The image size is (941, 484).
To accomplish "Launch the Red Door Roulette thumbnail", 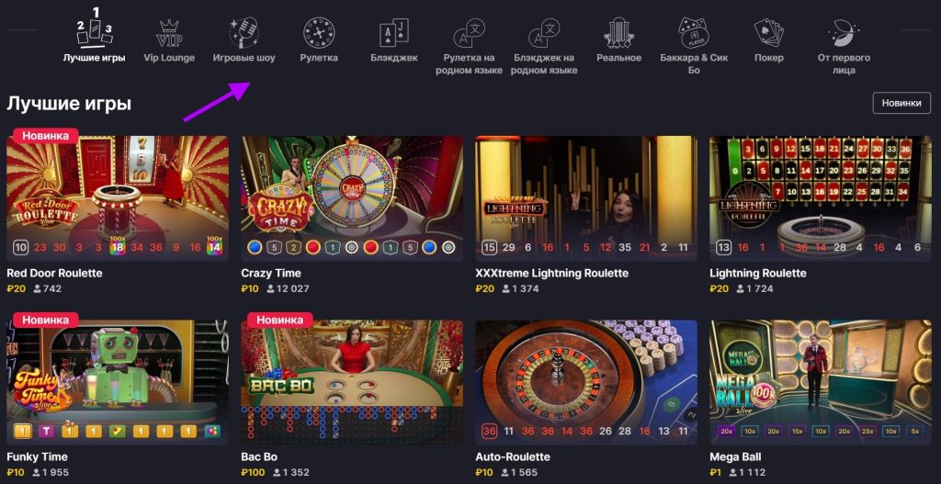I will 118,198.
